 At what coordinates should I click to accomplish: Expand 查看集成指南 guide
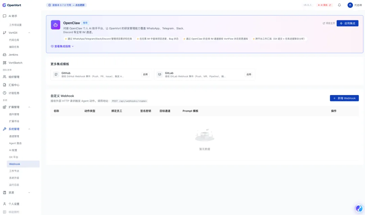(63, 46)
